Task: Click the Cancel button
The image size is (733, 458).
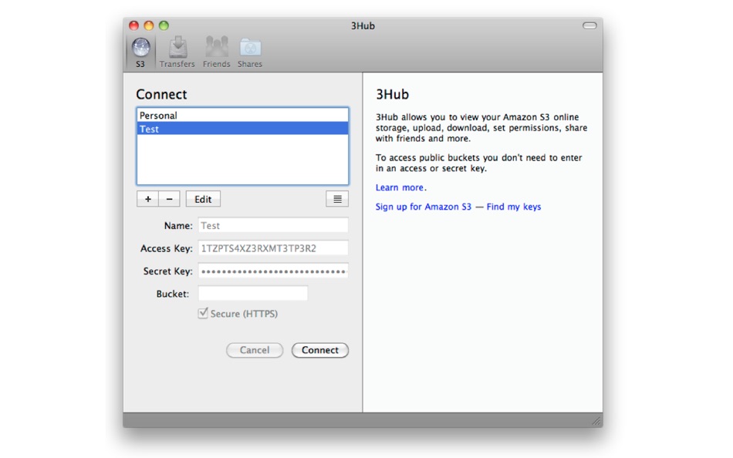Action: click(x=255, y=350)
